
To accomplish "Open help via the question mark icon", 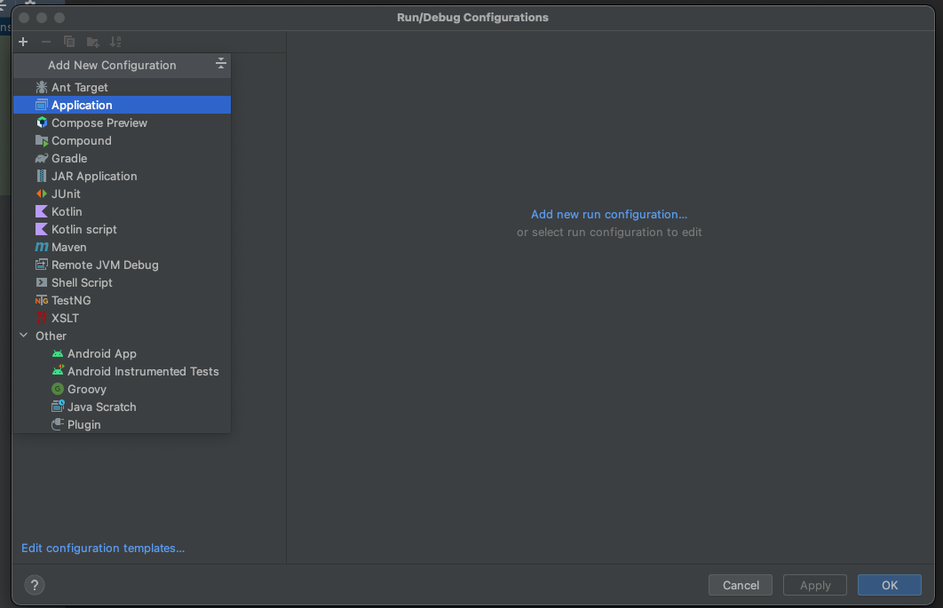I will (34, 585).
